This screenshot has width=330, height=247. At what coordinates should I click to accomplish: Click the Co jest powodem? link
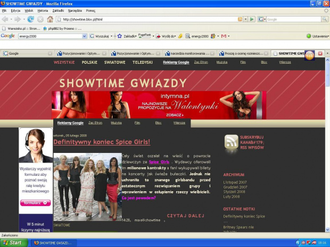tap(139, 198)
